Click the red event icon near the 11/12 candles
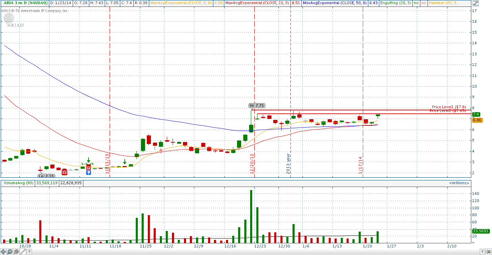Viewport: 492px width, 255px height. (x=89, y=167)
